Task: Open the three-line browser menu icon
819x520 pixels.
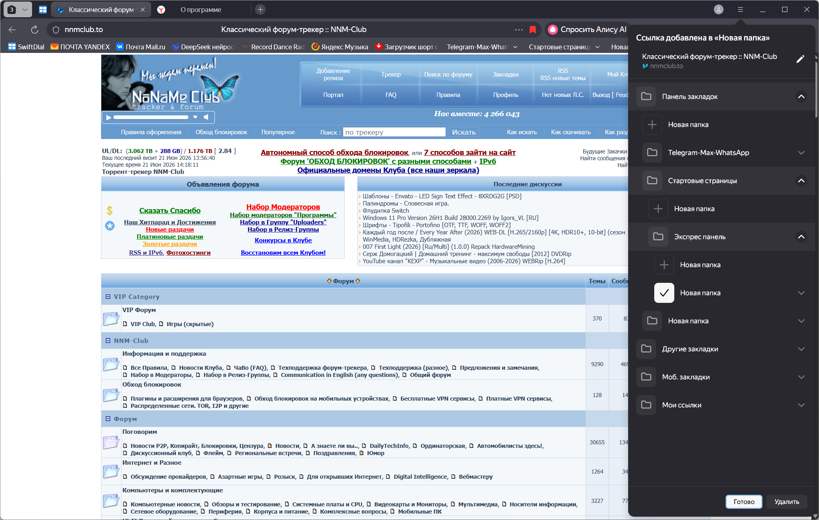Action: coord(740,9)
